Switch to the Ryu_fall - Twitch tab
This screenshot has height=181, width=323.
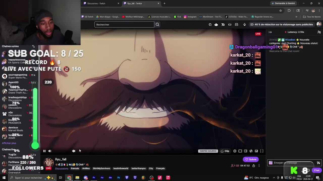point(141,4)
